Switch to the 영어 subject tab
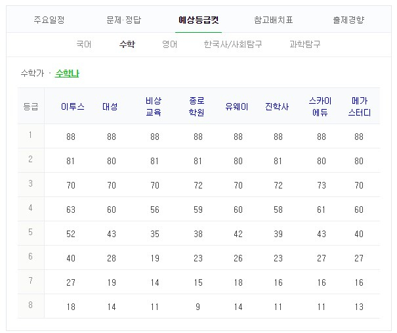Viewport: 397px width, 333px height. [x=169, y=45]
